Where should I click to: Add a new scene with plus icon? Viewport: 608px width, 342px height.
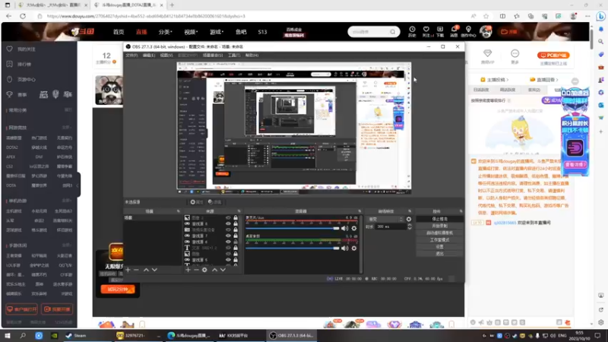(128, 270)
